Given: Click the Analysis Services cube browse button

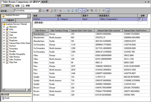Looking at the screenshot, I should pos(29,16).
